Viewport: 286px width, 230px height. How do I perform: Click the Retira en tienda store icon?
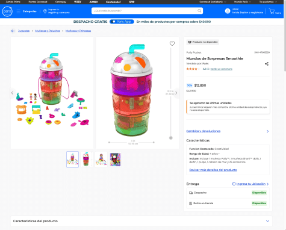click(x=190, y=204)
